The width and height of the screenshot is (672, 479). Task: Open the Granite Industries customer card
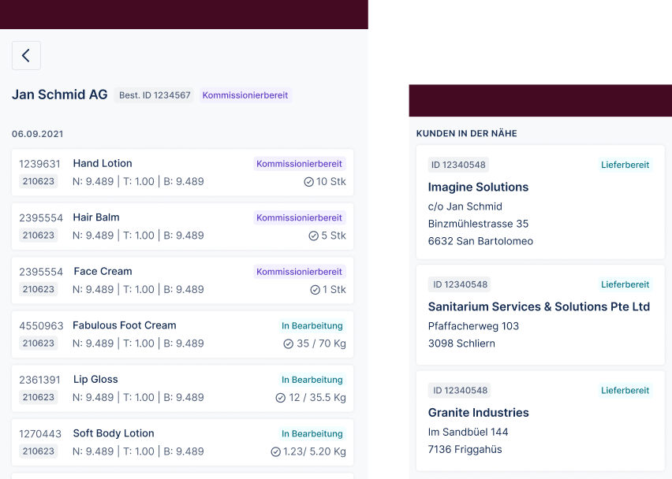point(540,421)
